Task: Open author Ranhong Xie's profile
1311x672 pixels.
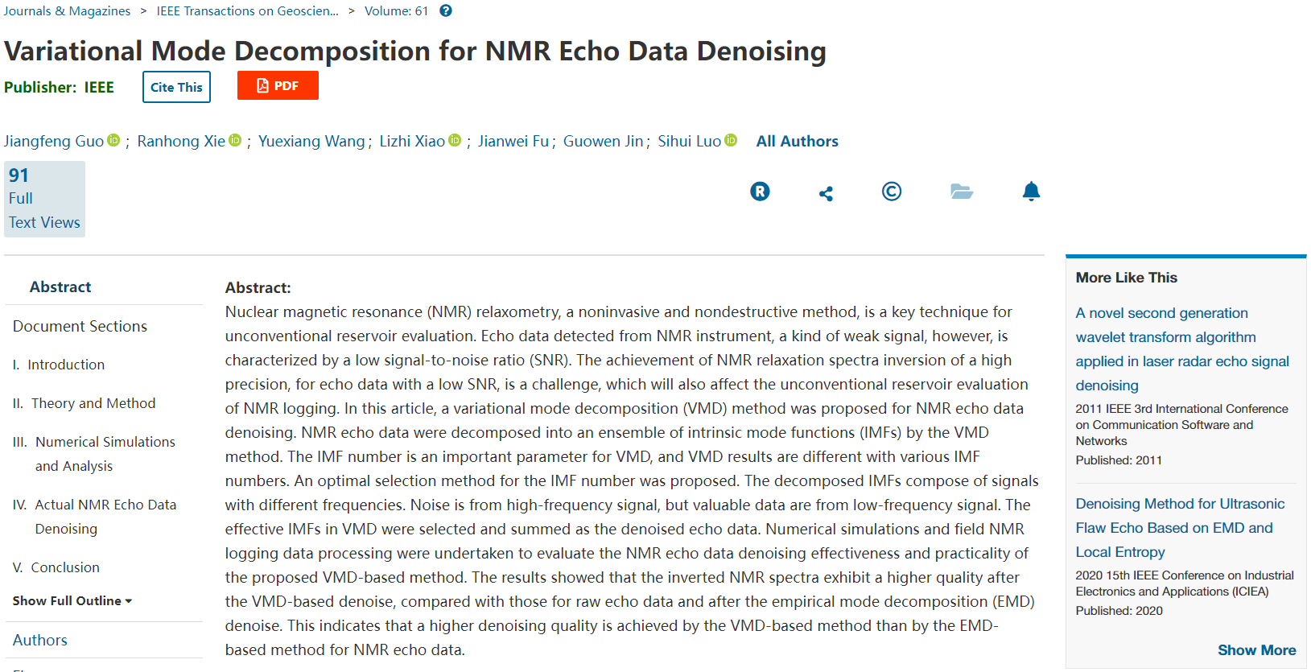Action: tap(181, 141)
